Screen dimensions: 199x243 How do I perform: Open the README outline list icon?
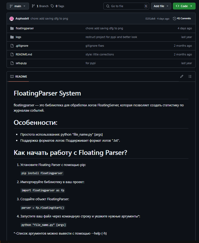[x=190, y=77]
